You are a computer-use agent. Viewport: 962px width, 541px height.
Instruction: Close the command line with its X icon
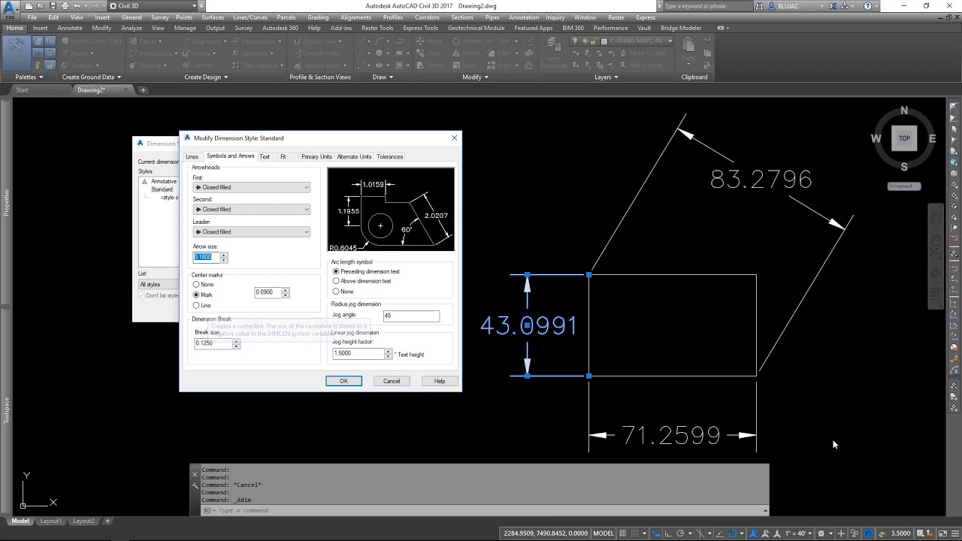coord(195,474)
